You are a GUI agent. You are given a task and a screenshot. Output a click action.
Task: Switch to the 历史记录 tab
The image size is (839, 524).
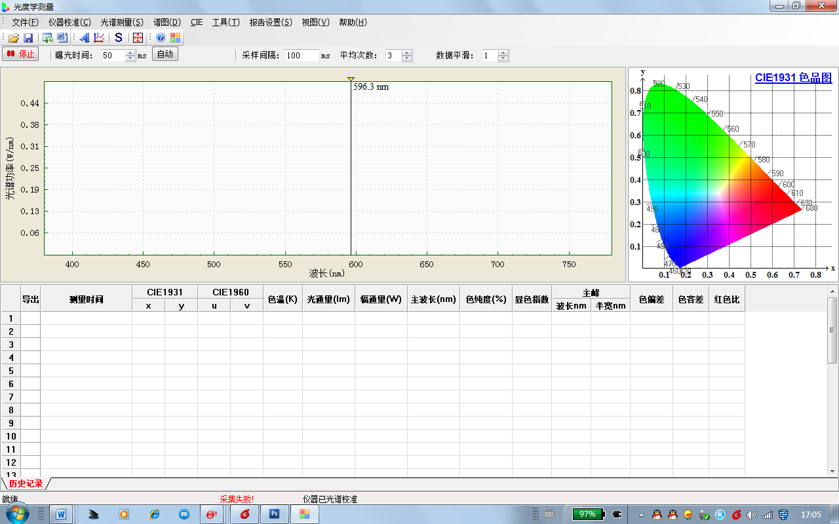click(x=26, y=484)
